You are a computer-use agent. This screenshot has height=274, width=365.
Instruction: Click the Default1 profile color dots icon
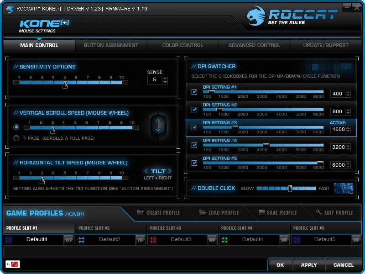coord(8,240)
